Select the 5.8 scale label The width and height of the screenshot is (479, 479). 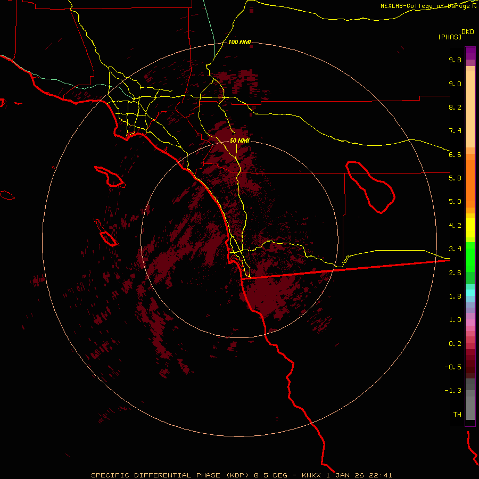point(455,178)
